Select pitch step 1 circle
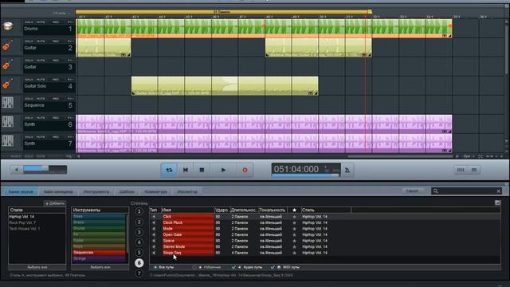 tap(139, 211)
